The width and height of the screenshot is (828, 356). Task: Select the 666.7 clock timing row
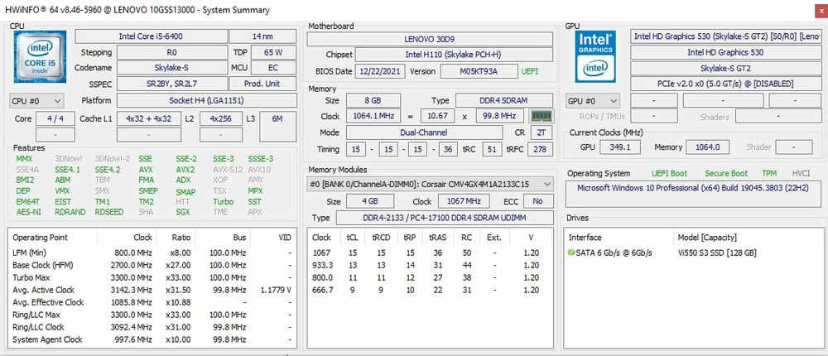(x=430, y=290)
